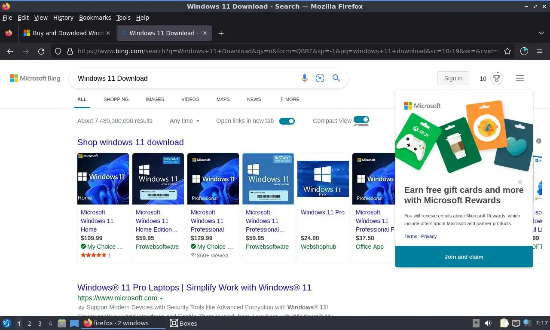The image size is (550, 330).
Task: Switch to the MAPS search tab
Action: 223,99
